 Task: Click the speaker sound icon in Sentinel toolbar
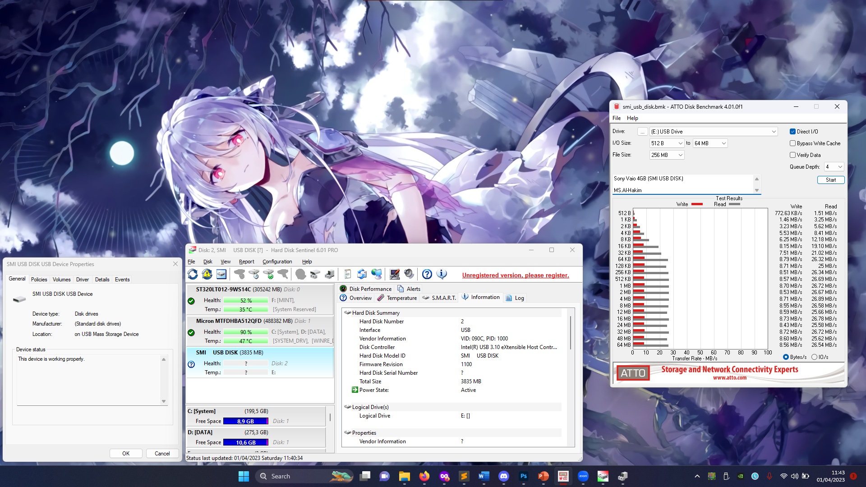point(409,274)
